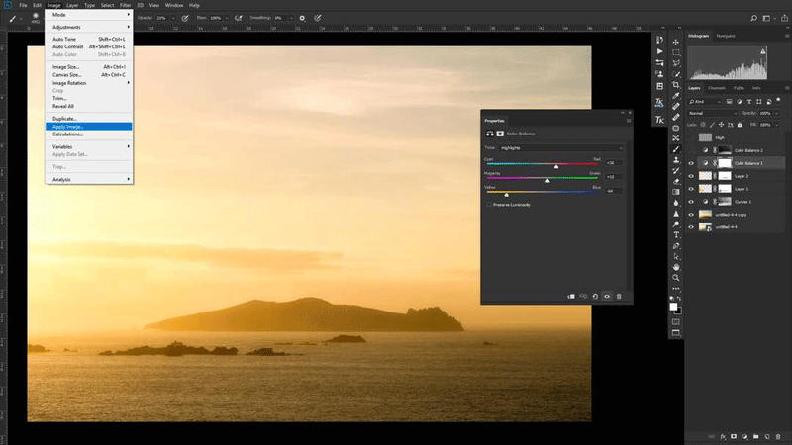Expand the Analysis submenu
Viewport: 792px width, 445px height.
click(x=89, y=180)
